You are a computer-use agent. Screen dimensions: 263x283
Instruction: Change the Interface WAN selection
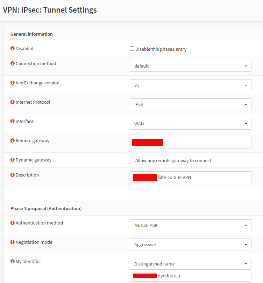190,124
